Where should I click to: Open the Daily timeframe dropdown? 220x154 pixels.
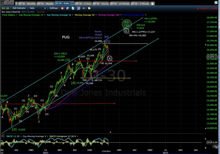pos(38,8)
